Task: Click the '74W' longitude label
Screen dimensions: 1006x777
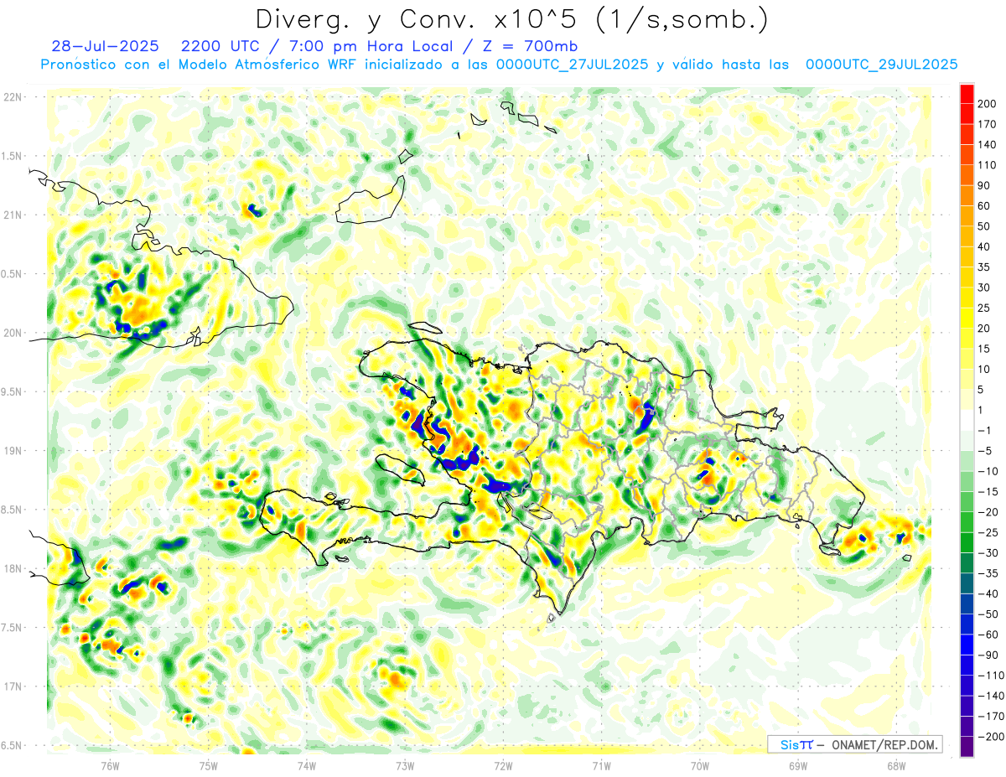Action: tap(307, 765)
